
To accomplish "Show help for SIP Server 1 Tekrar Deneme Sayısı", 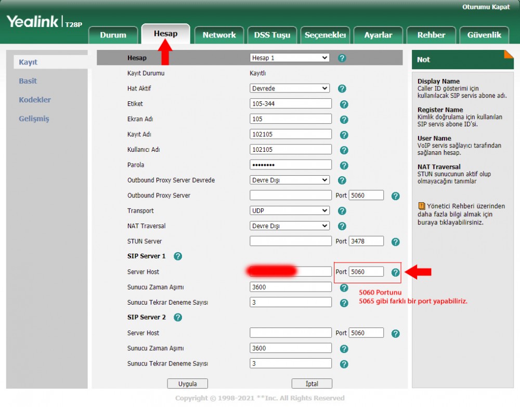I will point(344,303).
